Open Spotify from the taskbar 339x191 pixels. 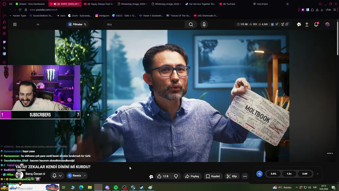[x=116, y=188]
